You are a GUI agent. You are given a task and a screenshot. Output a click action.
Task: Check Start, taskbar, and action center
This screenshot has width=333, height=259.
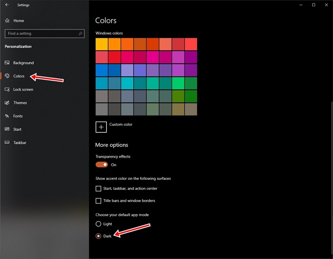pyautogui.click(x=98, y=189)
